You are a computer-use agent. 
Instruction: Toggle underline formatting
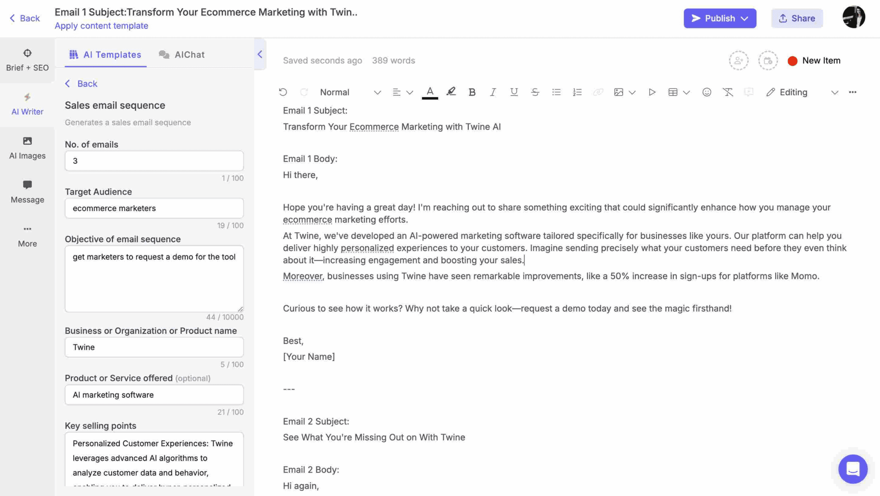click(513, 92)
